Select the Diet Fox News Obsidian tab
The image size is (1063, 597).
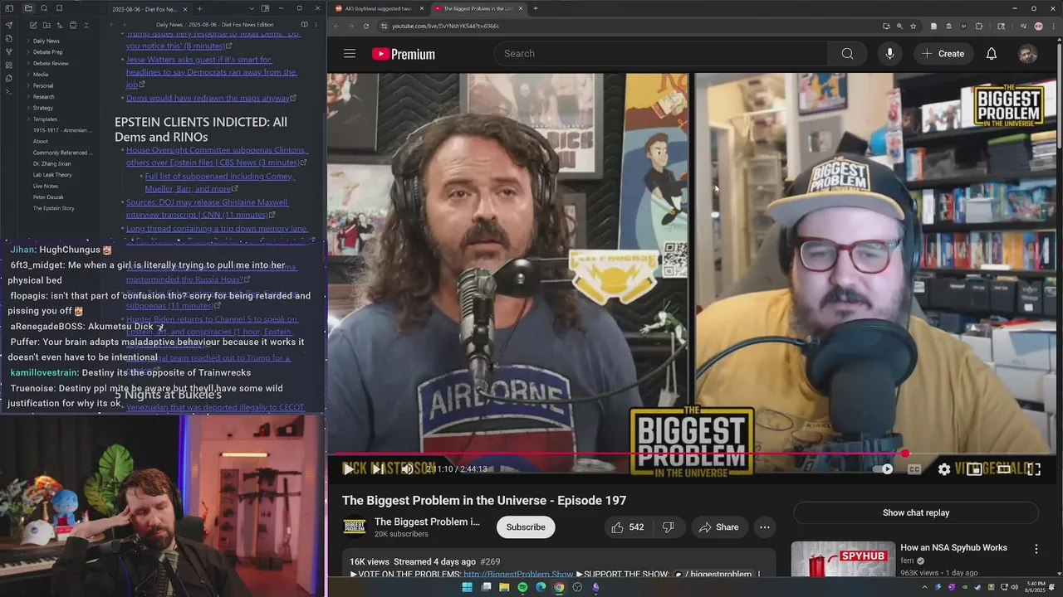(148, 9)
